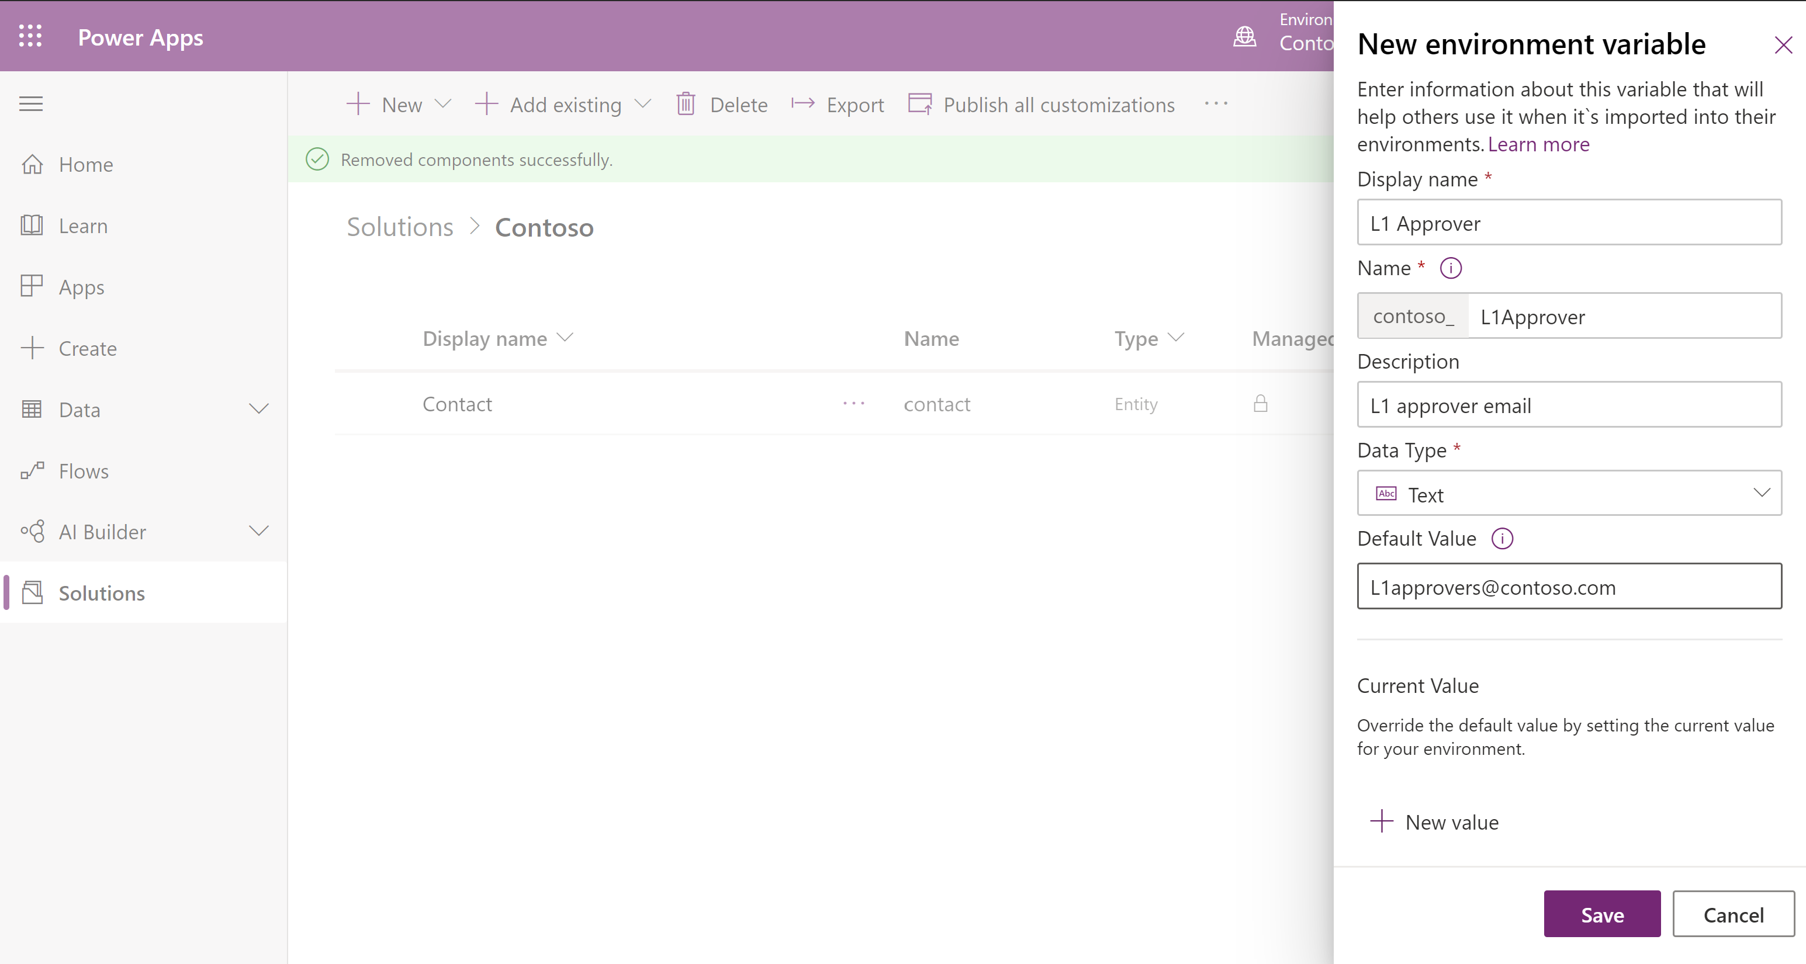
Task: Click the Display name input field
Action: [x=1569, y=222]
